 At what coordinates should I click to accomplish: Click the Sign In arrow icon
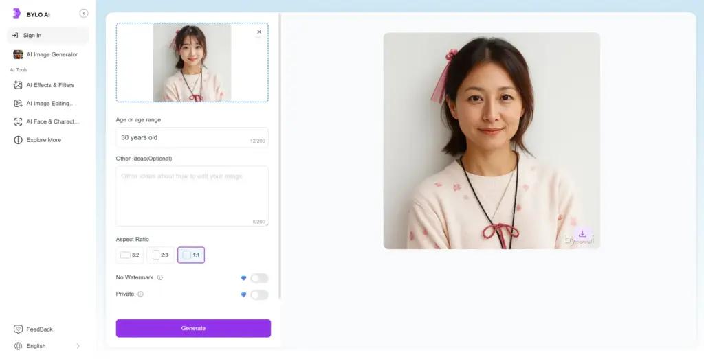[x=15, y=36]
